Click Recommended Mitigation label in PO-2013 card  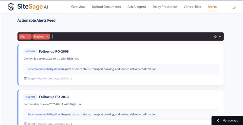[x=44, y=114]
